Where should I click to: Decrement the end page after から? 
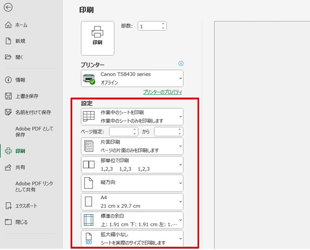pos(180,134)
